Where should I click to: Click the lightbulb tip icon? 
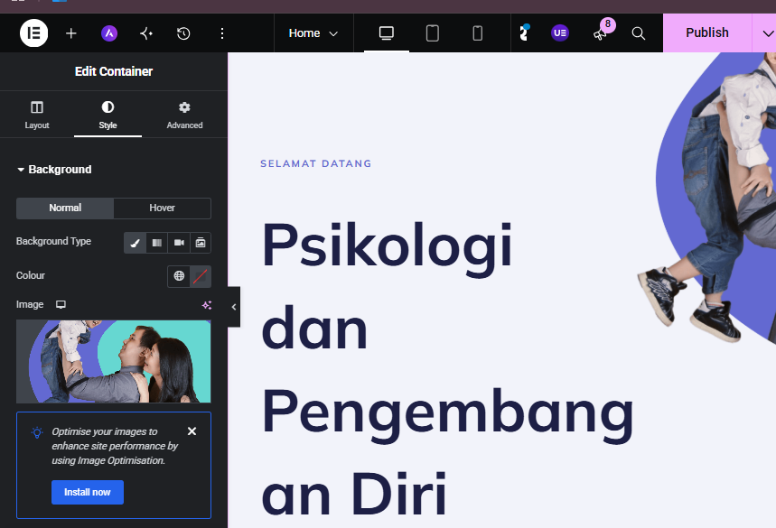(x=37, y=432)
